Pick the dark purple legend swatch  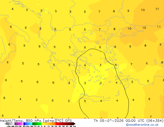[15, 124]
